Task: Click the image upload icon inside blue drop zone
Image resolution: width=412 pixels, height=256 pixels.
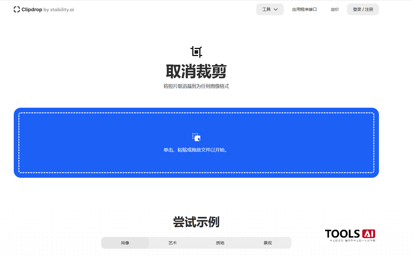Action: tap(196, 137)
